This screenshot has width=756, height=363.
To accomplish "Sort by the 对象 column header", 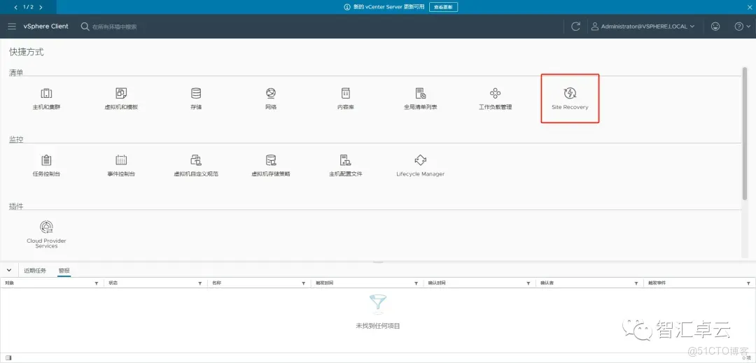I will coord(9,283).
